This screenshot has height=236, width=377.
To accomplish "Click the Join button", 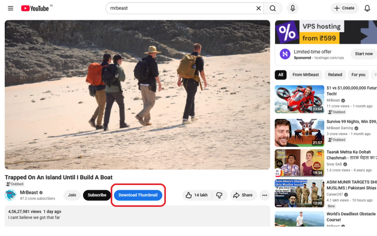I will pyautogui.click(x=72, y=195).
